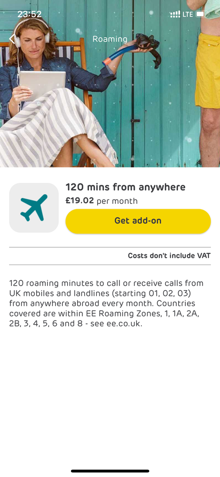Viewport: 220px width, 477px height.
Task: Tap the "Costs don't include VAT" note
Action: 169,255
